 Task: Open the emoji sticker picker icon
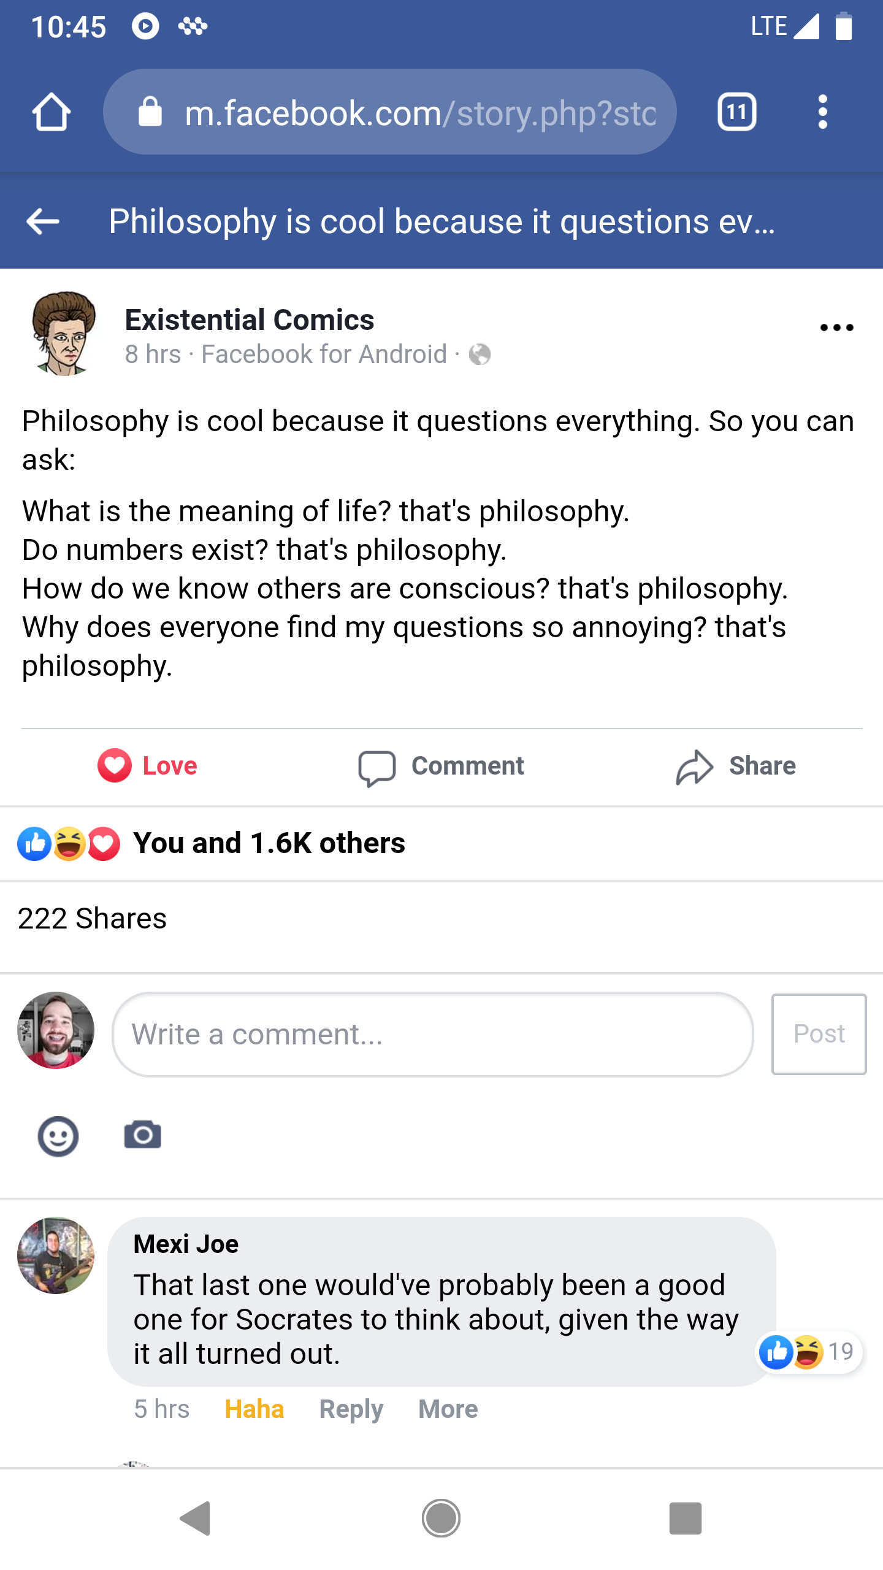tap(58, 1136)
